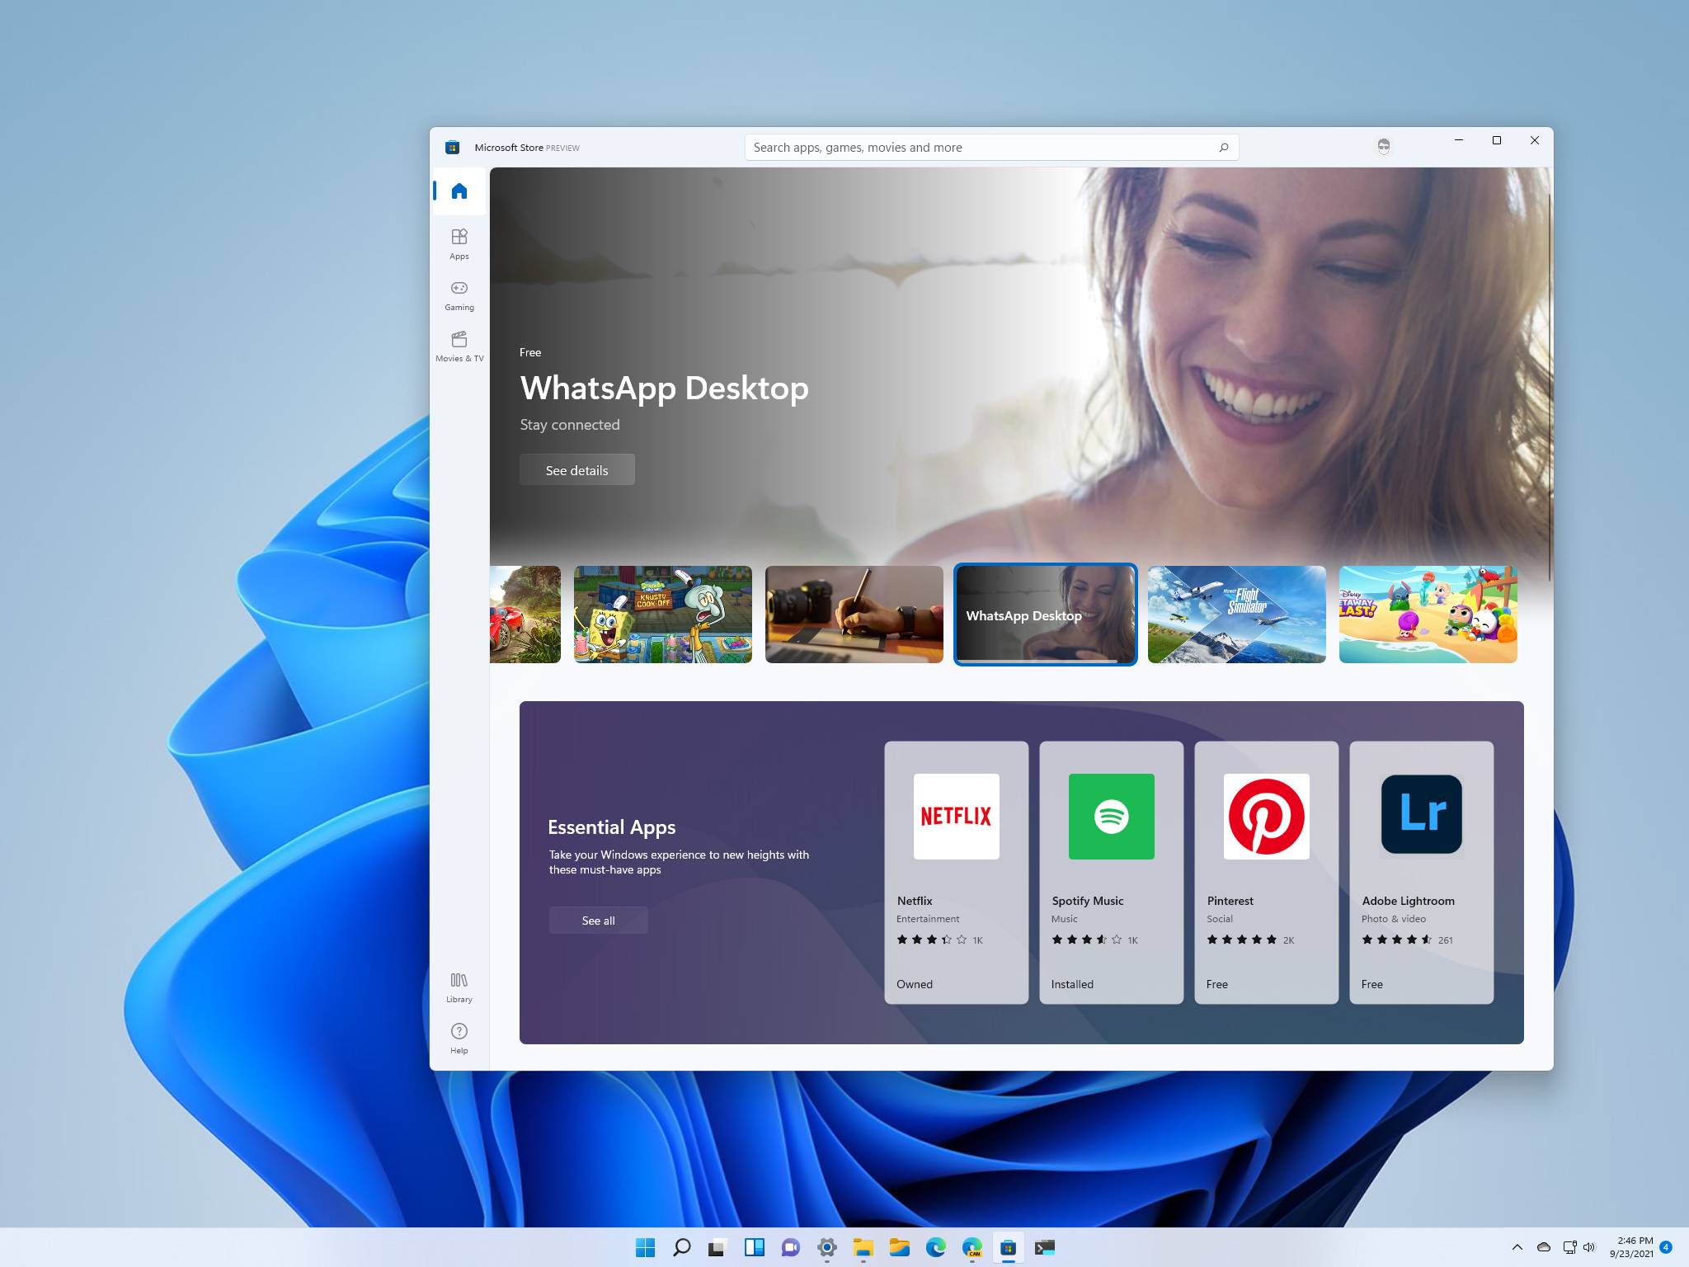Open the Gaming section in sidebar

pyautogui.click(x=459, y=295)
